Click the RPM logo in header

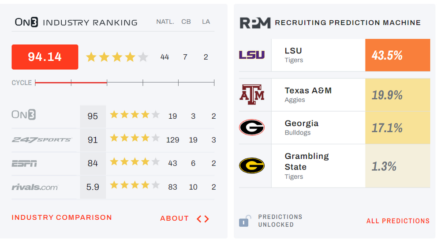pyautogui.click(x=255, y=23)
